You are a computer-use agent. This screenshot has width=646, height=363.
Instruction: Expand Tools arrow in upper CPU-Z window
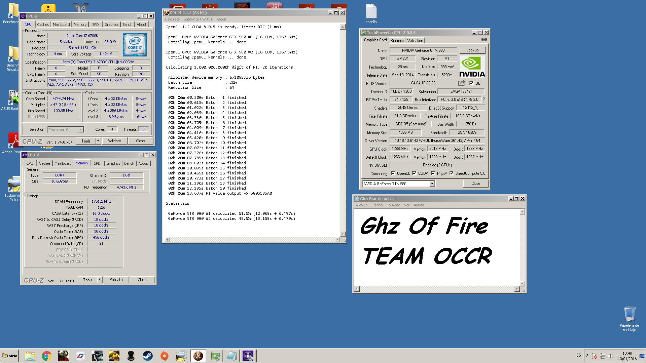point(98,141)
